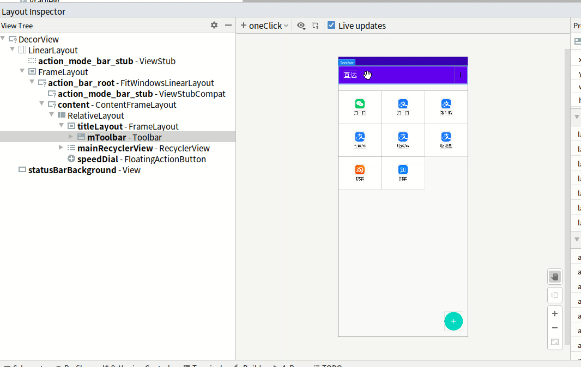Screen dimensions: 581x367
Task: Zoom in with the plus icon
Action: [x=555, y=314]
